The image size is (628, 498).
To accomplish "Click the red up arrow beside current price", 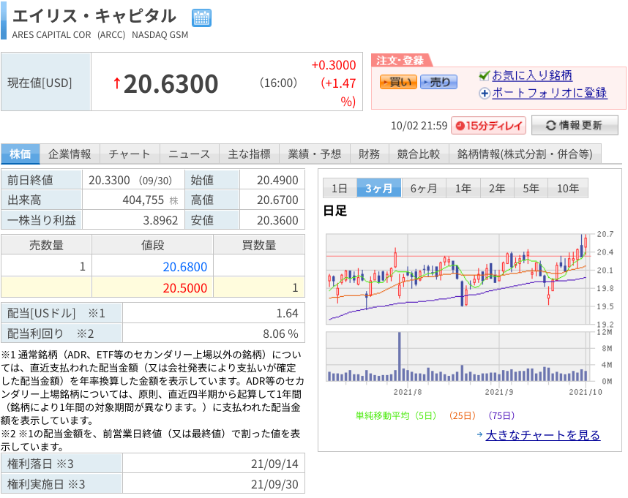I will (117, 83).
